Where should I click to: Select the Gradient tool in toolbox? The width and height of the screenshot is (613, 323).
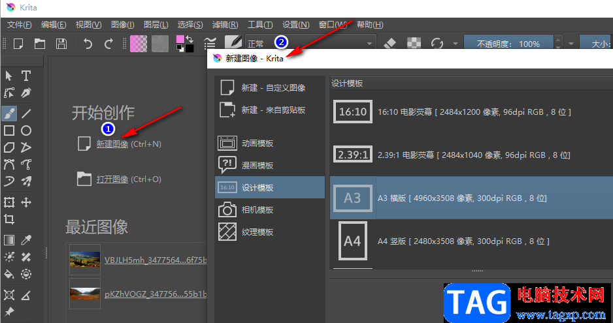(9, 240)
